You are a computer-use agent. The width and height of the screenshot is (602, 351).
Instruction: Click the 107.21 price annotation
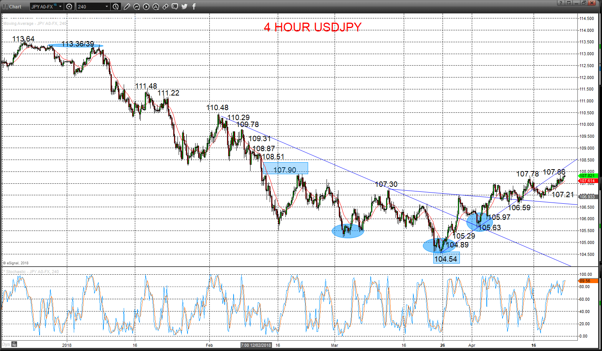pyautogui.click(x=563, y=195)
